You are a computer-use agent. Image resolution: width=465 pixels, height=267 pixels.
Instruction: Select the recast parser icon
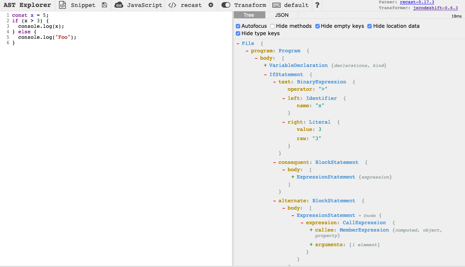[x=172, y=5]
